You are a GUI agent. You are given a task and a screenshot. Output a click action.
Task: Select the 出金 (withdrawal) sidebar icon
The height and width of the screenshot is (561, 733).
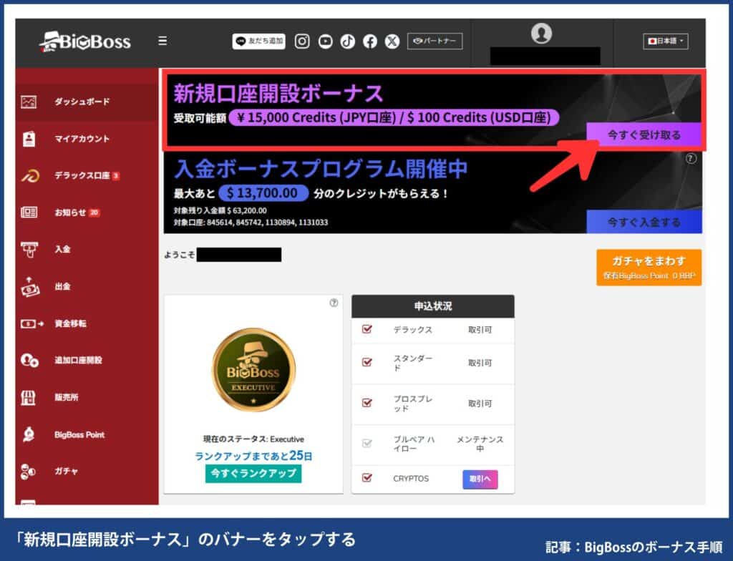click(x=29, y=286)
